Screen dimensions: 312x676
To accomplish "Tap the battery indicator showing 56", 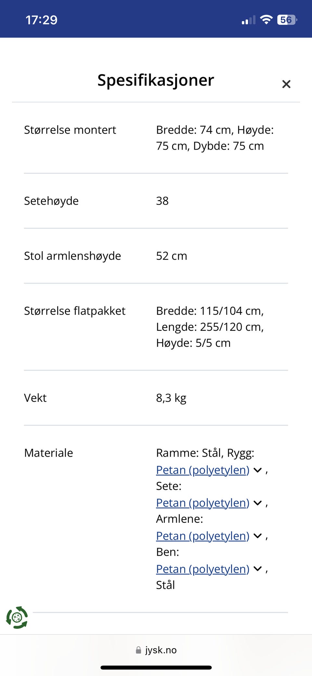I will [x=287, y=20].
